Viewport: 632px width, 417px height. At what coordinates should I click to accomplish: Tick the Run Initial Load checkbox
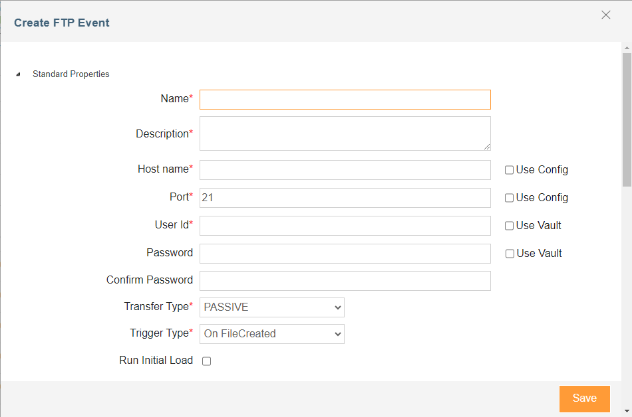coord(206,361)
